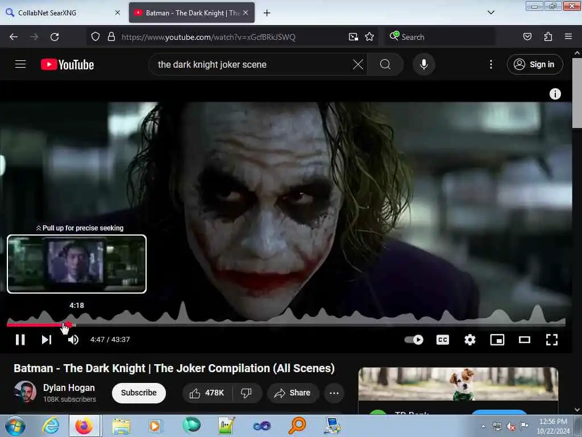Image resolution: width=582 pixels, height=437 pixels.
Task: Open the YouTube three-dot settings menu
Action: click(490, 64)
